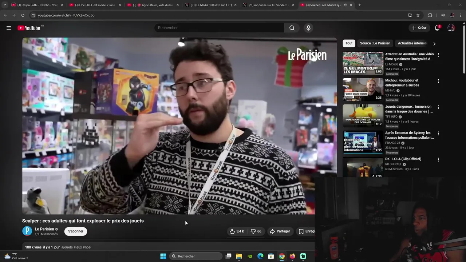Open Streamlabs icon on taskbar
Image resolution: width=466 pixels, height=262 pixels.
pos(303,256)
